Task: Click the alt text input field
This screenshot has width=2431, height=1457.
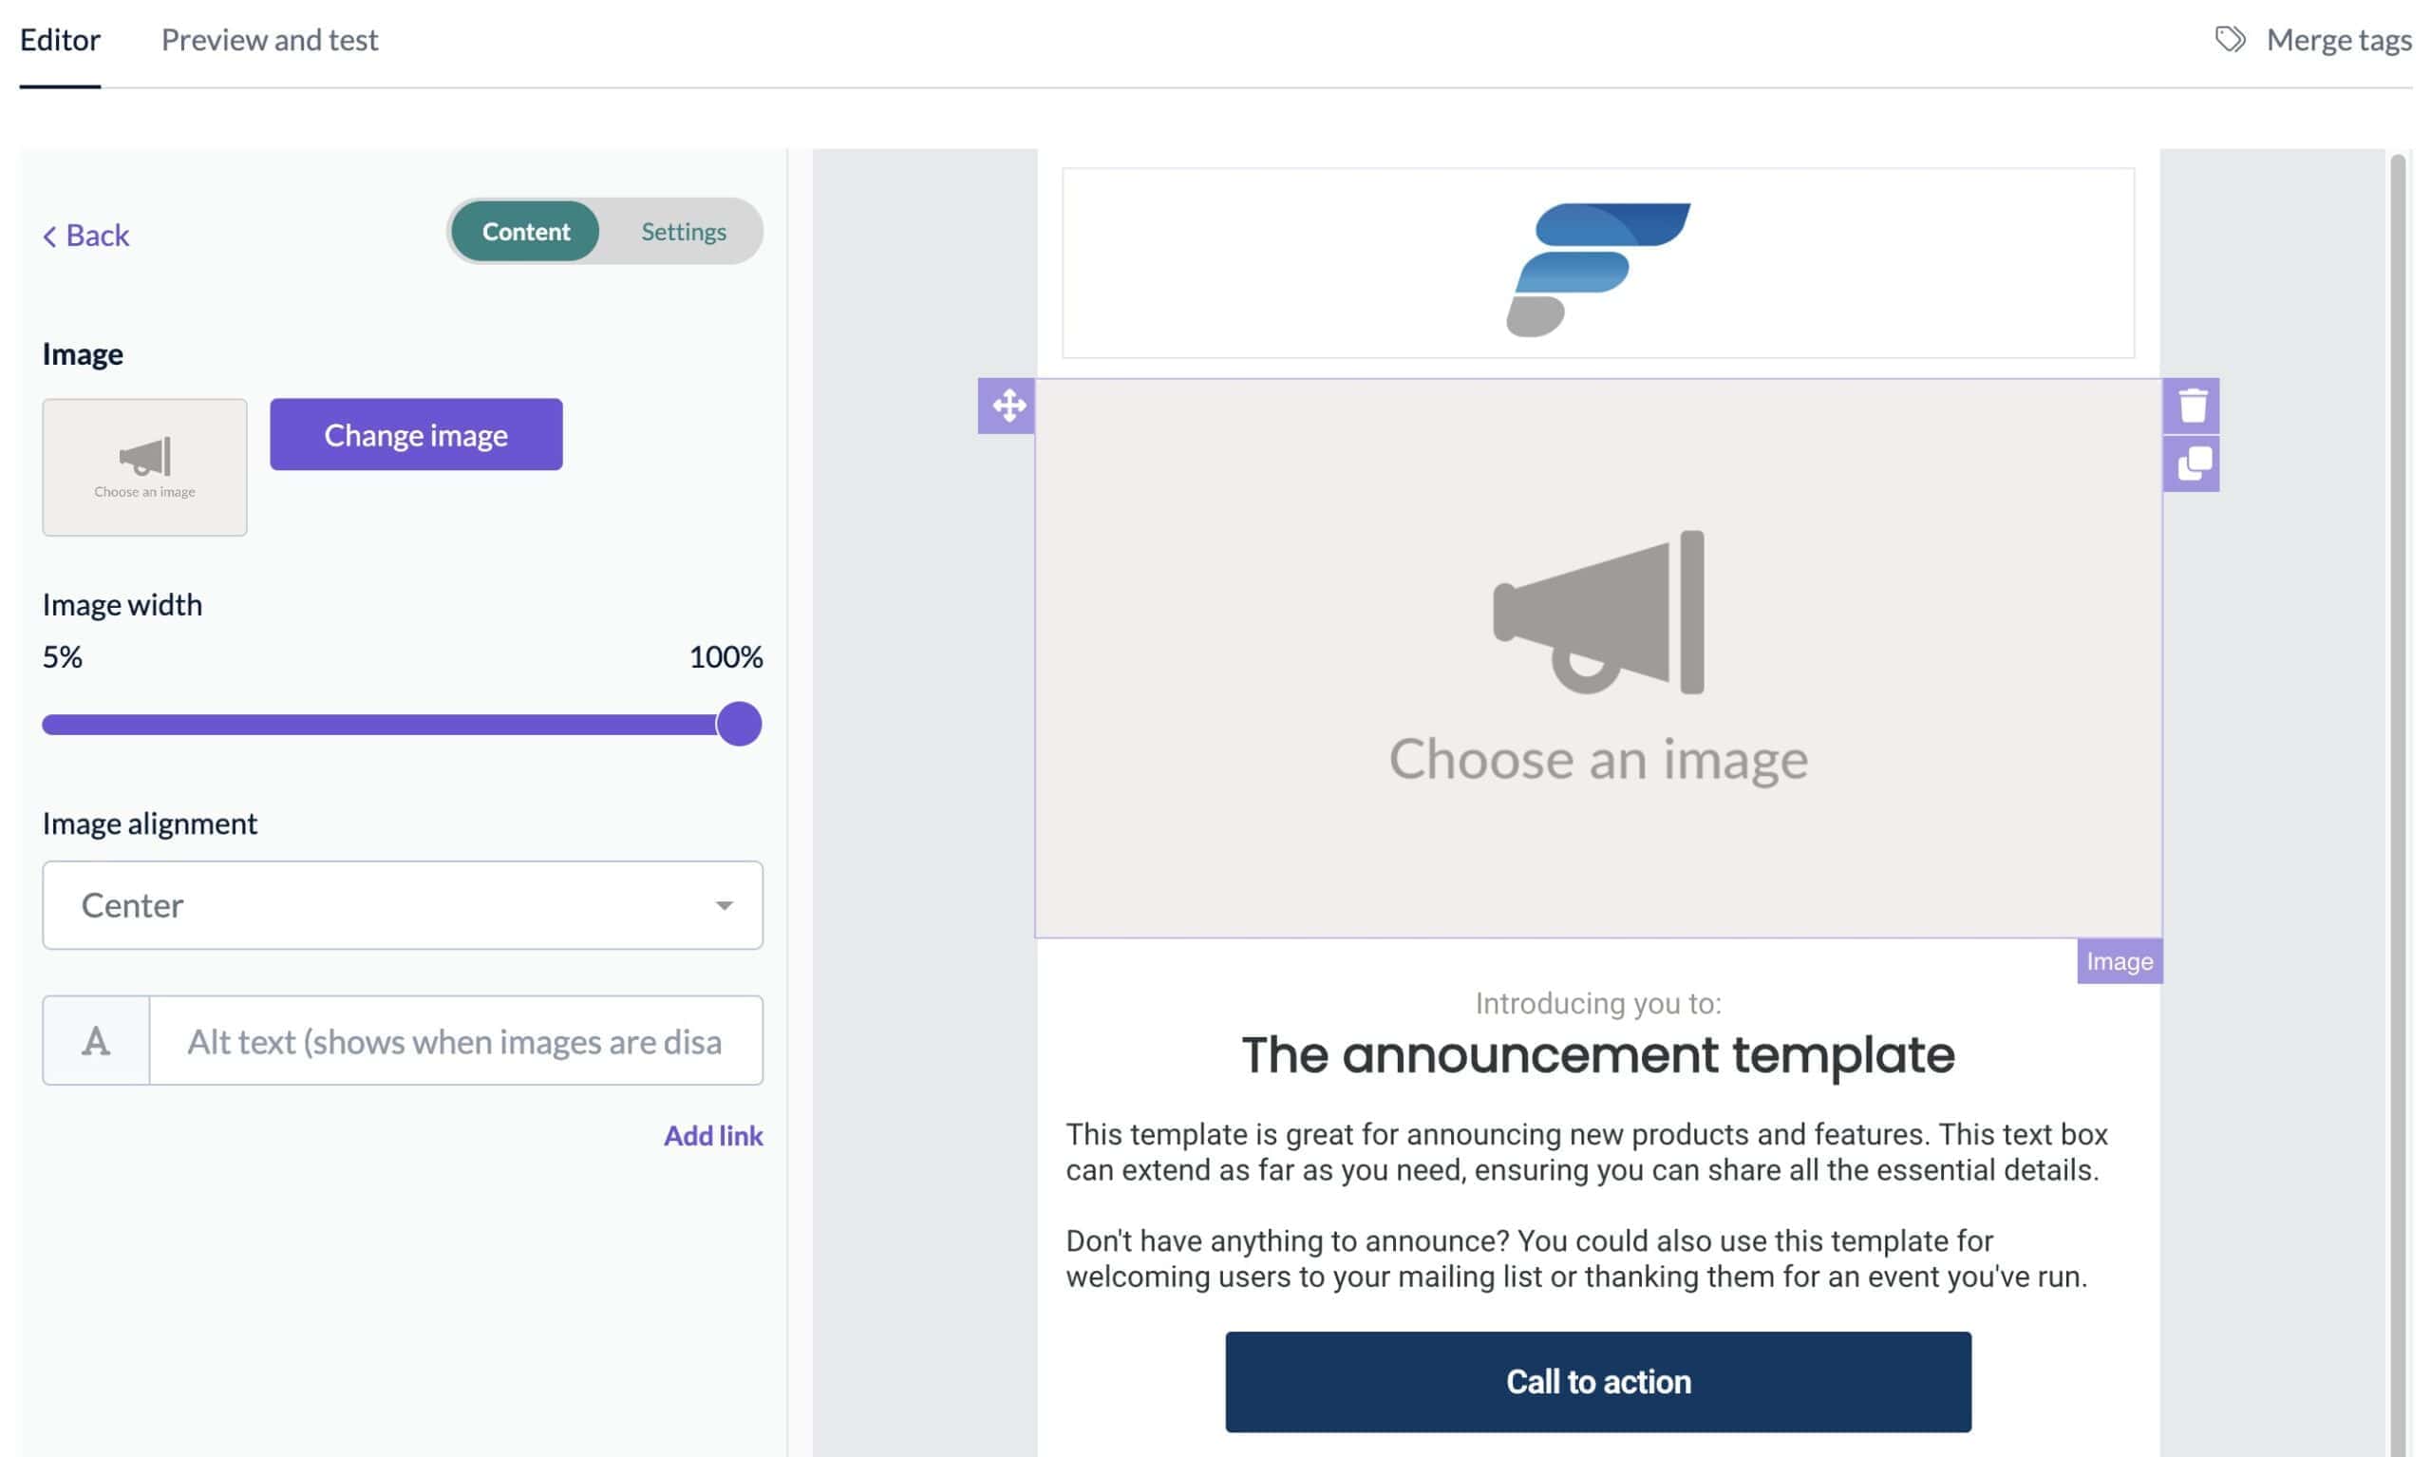Action: 454,1039
